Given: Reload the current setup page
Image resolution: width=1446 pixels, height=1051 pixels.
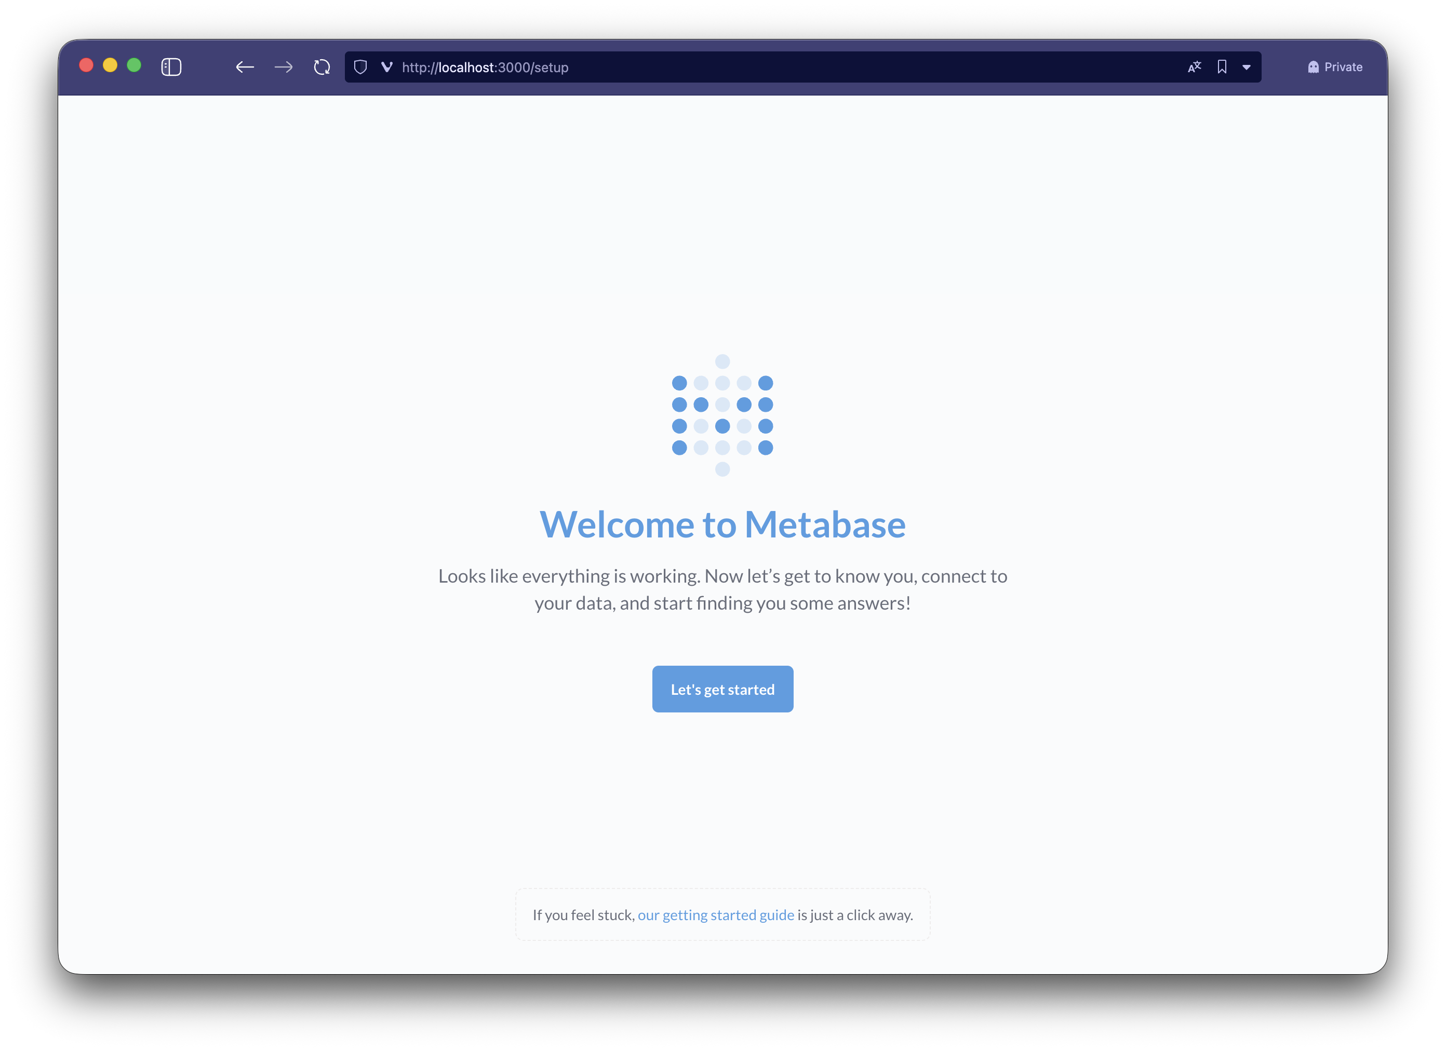Looking at the screenshot, I should [322, 67].
